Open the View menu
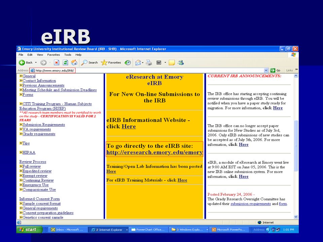 coord(40,55)
